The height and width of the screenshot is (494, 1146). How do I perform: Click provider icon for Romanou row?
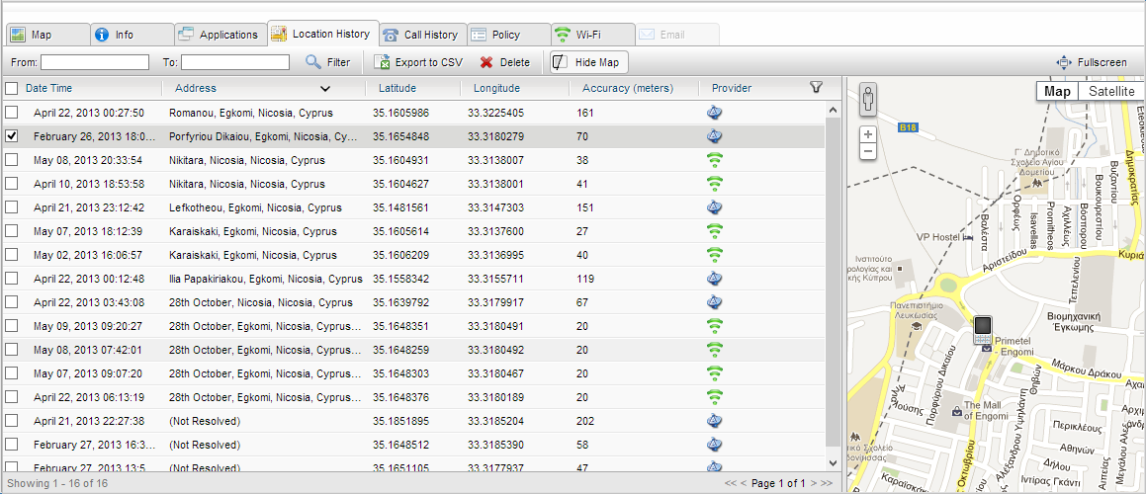pos(714,113)
